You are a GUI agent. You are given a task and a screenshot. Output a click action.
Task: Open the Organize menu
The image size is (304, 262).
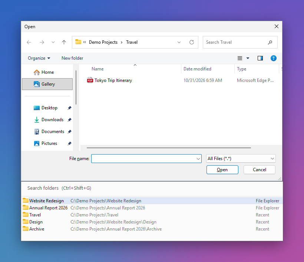click(x=39, y=58)
